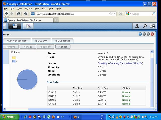Click the VLC cone tray icon
Screen dimensions: 161x120
117,117
